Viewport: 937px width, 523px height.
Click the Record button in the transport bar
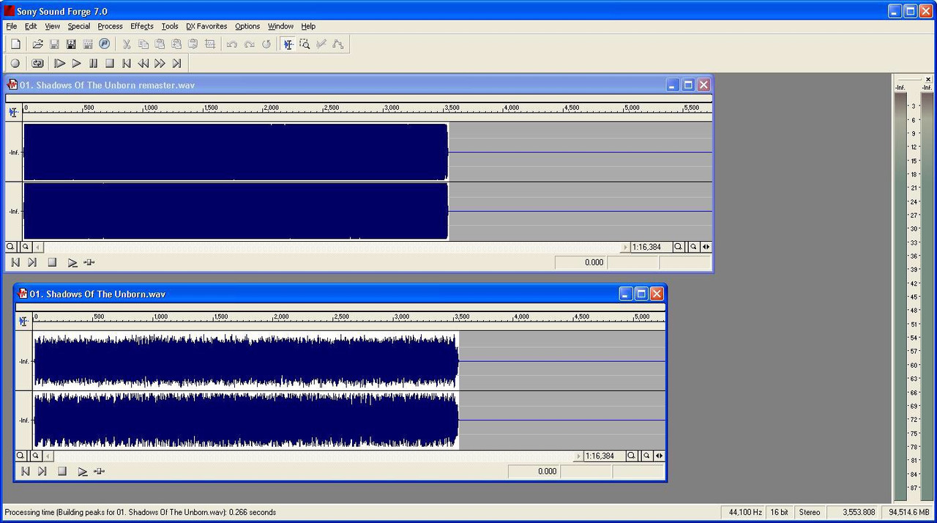(15, 64)
